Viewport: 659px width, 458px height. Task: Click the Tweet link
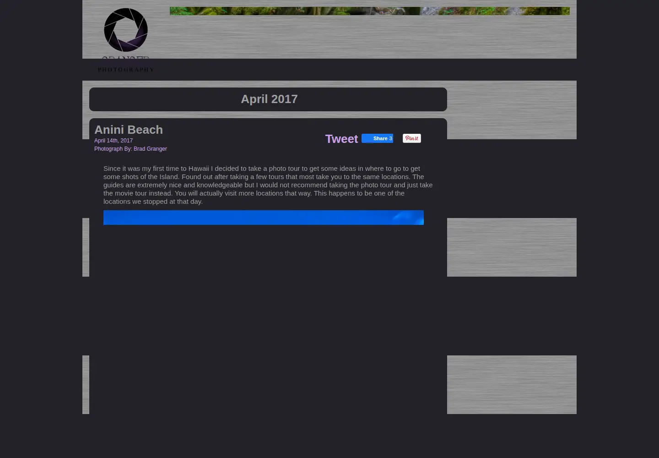[341, 139]
